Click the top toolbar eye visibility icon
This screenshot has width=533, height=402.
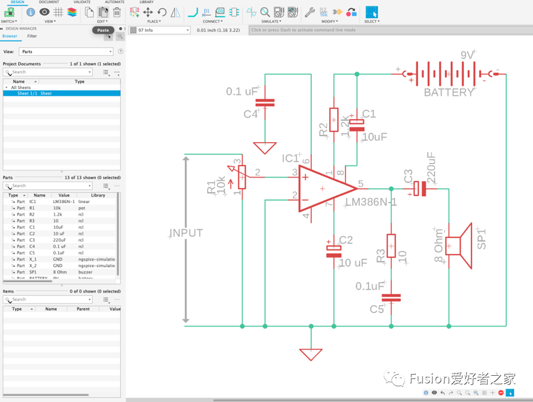[44, 12]
